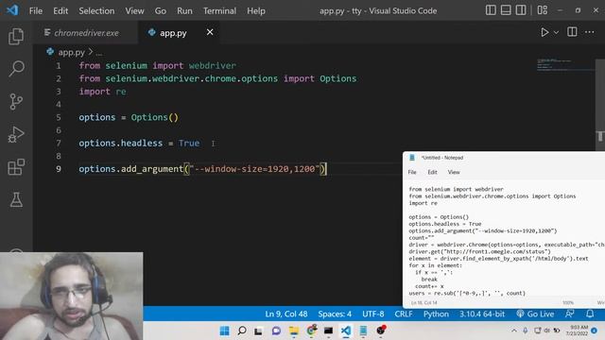Toggle the bottom panel layout icon
The height and width of the screenshot is (340, 605).
pyautogui.click(x=506, y=10)
